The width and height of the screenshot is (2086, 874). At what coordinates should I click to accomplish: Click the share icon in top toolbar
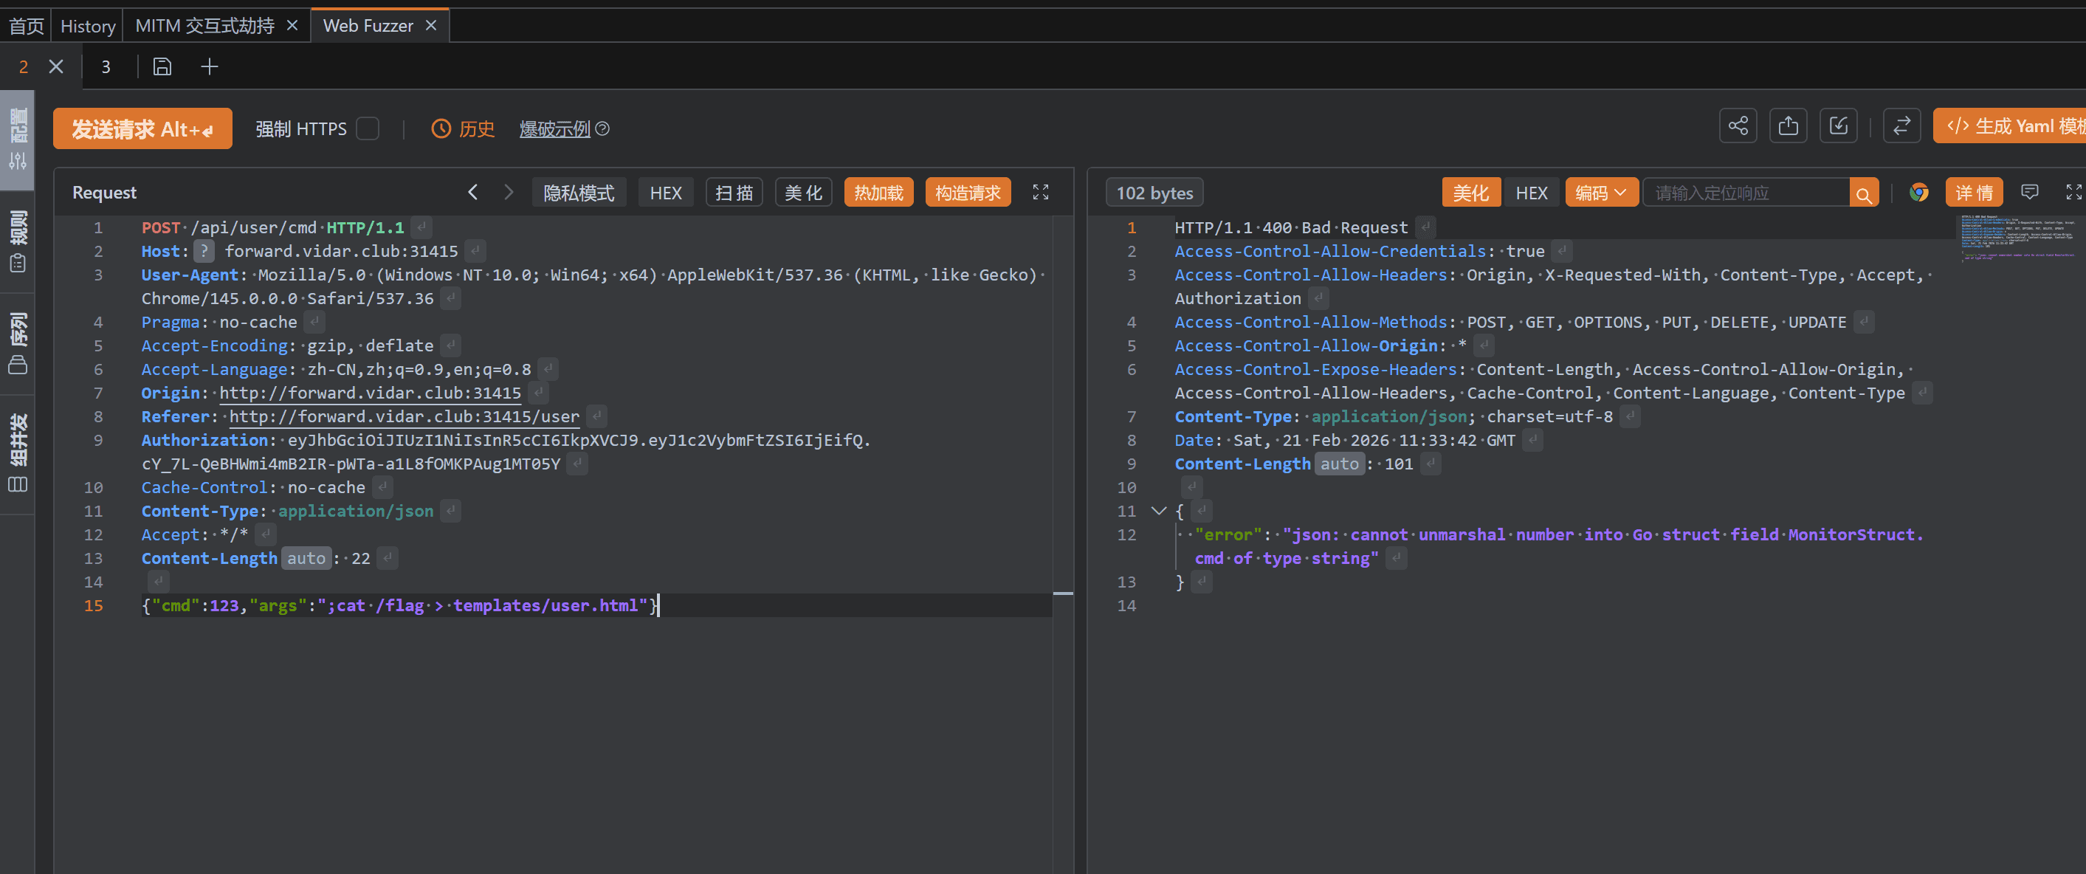1738,126
